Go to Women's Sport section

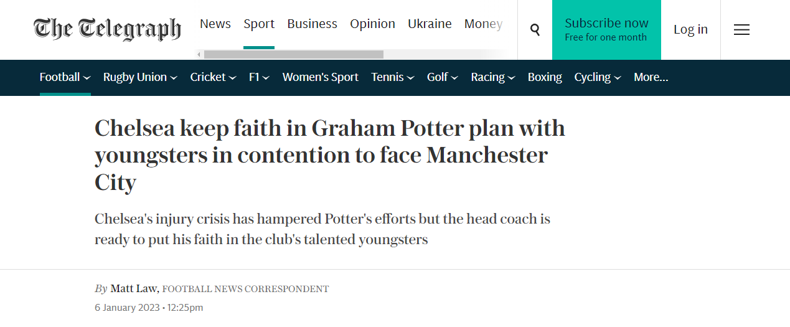click(320, 77)
